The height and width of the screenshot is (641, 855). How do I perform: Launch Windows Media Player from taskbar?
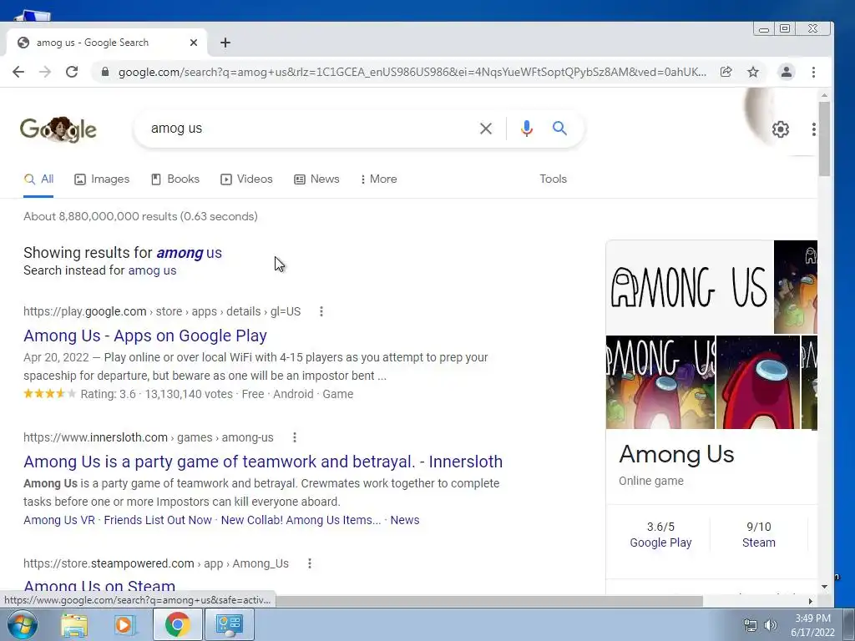[125, 625]
